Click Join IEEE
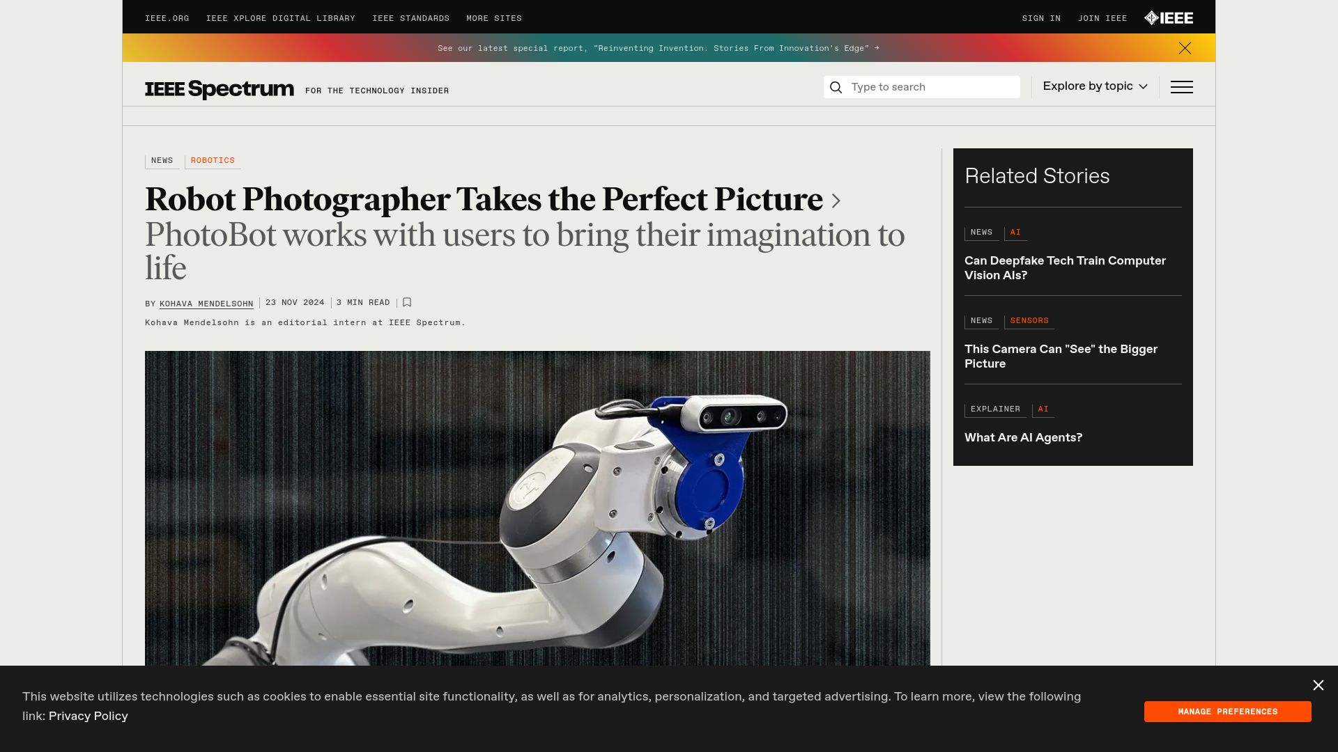1338x752 pixels. pos(1102,19)
